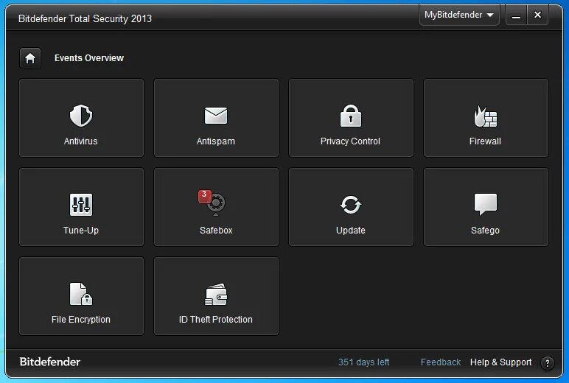
Task: Minimize the Bitdefender window
Action: pyautogui.click(x=516, y=15)
